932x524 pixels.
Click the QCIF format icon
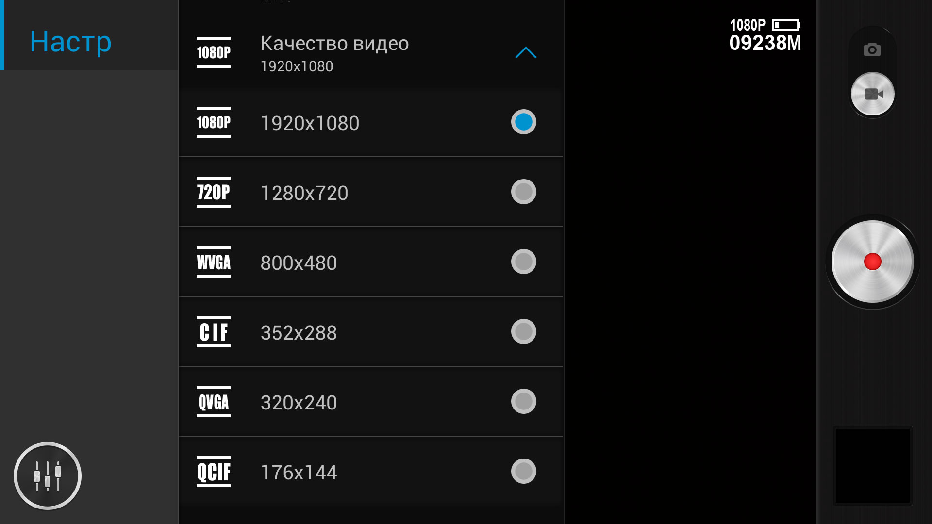pos(214,472)
